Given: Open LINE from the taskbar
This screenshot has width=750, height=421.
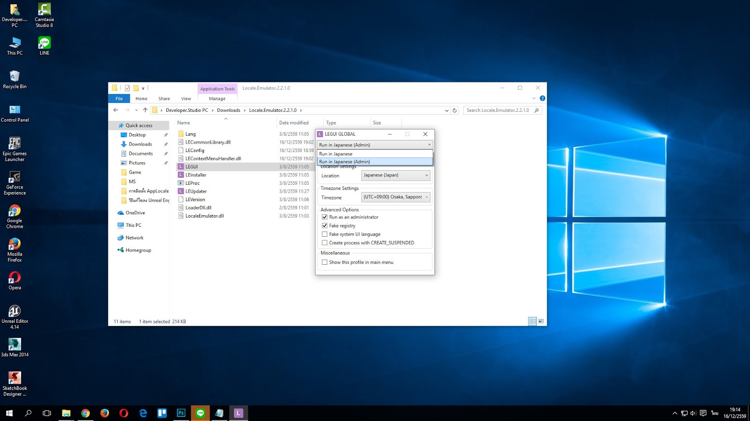Looking at the screenshot, I should coord(200,413).
